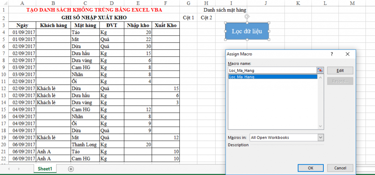This screenshot has height=175, width=375.
Task: Open the Macros in dropdown
Action: click(x=321, y=137)
